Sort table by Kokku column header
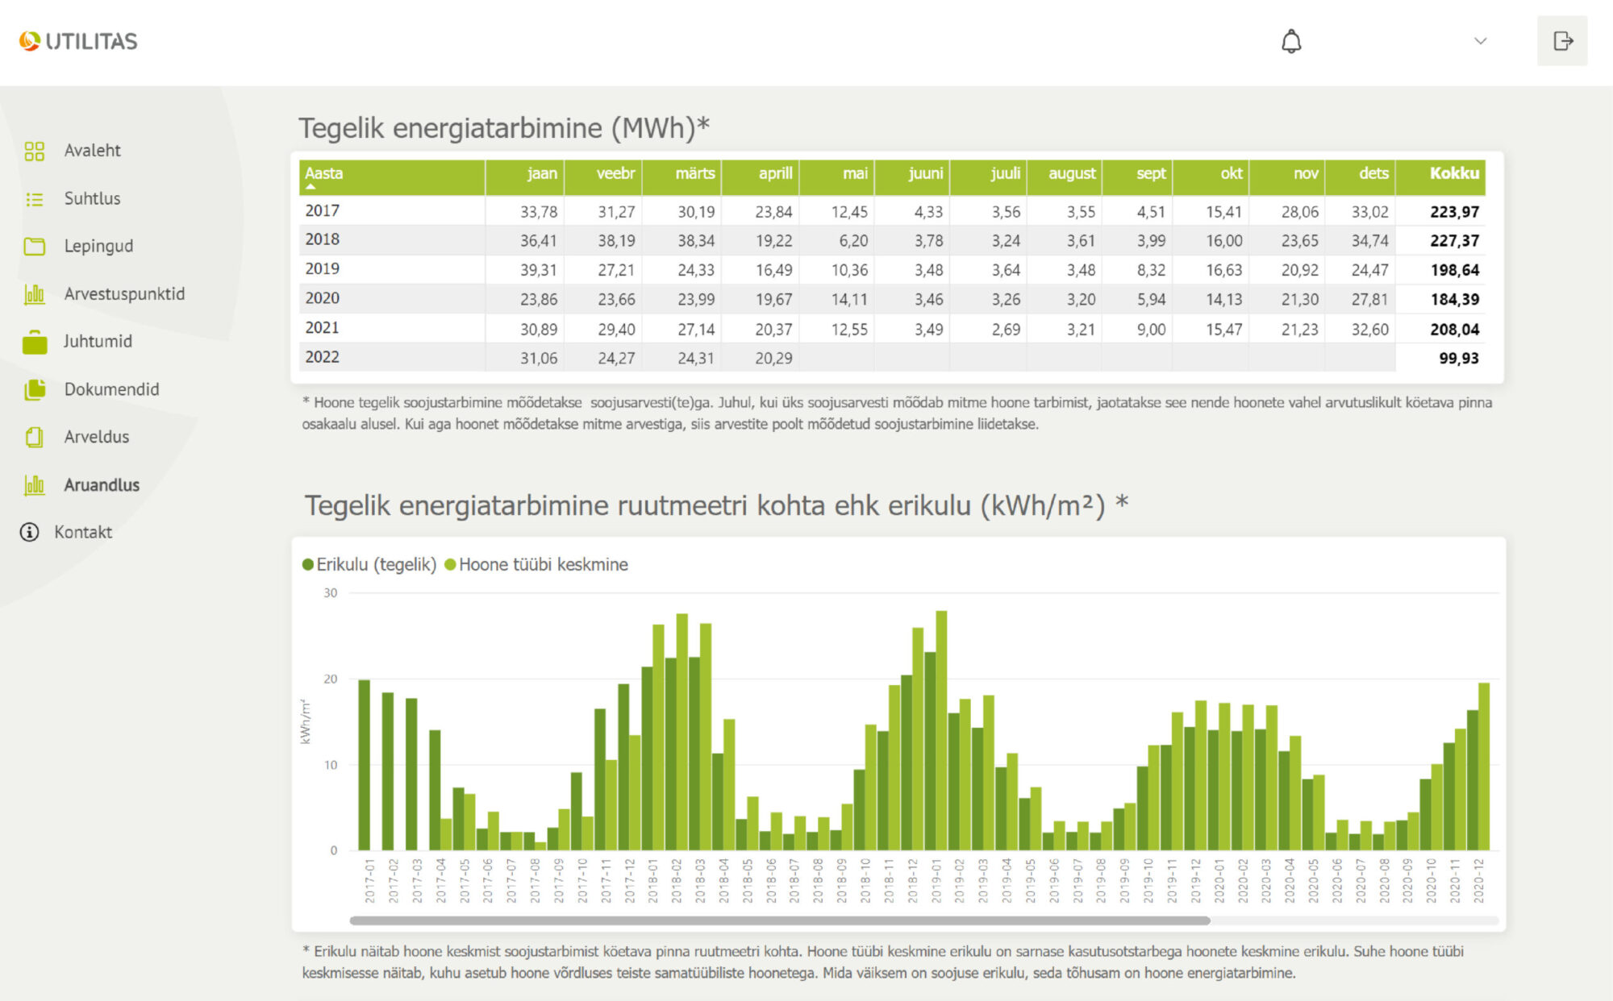Viewport: 1613px width, 1001px height. [x=1453, y=173]
